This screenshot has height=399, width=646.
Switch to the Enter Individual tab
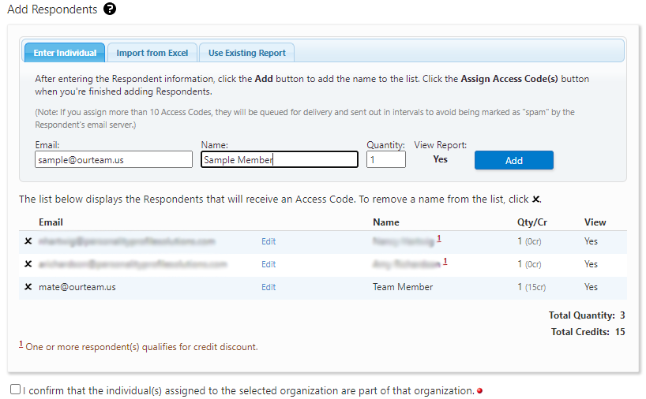(65, 53)
